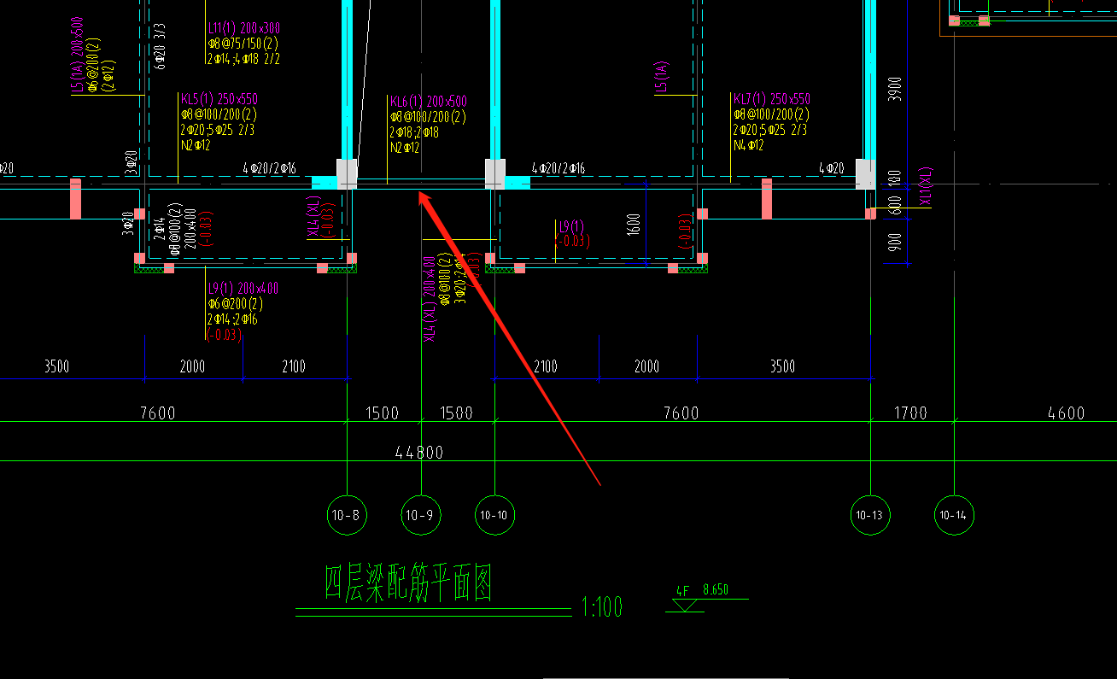Click the rotated XL1(XL) beam label
The height and width of the screenshot is (679, 1117).
[x=926, y=187]
